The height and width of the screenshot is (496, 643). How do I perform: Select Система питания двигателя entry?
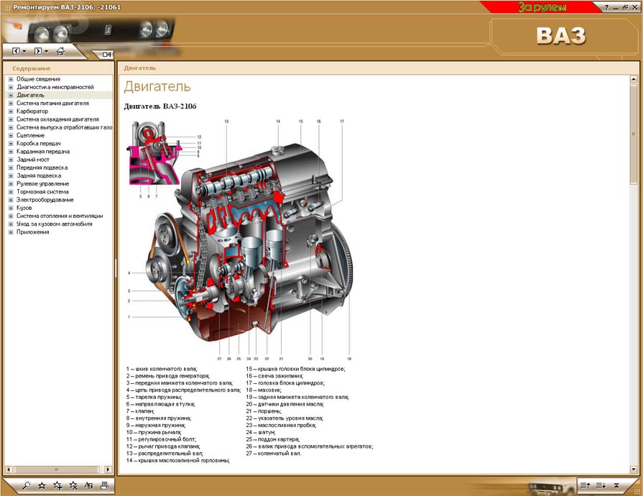pos(52,104)
